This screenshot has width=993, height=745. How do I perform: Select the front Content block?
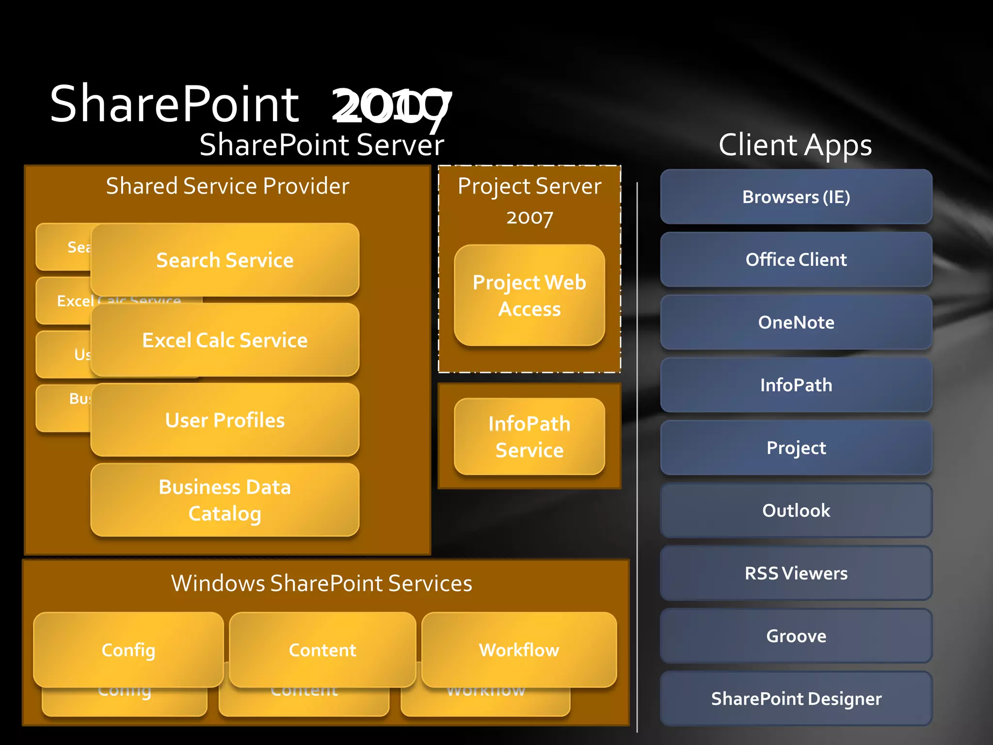pos(322,649)
